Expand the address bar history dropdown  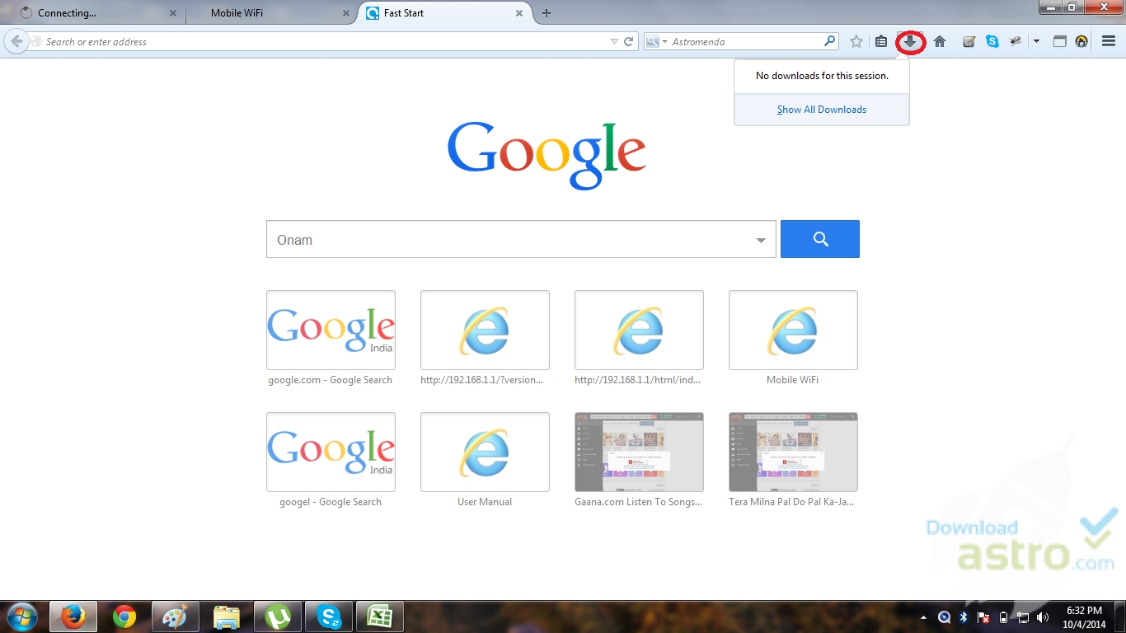pyautogui.click(x=614, y=41)
